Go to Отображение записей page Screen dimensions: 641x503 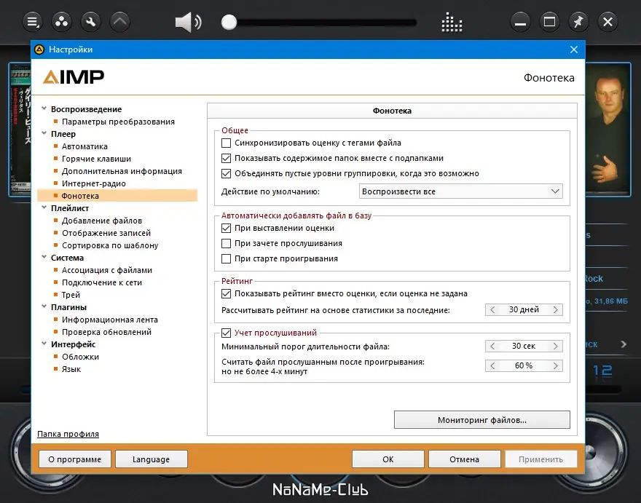tap(106, 233)
